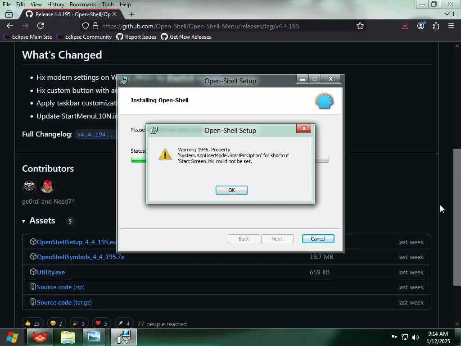Reload the current page

tap(41, 26)
